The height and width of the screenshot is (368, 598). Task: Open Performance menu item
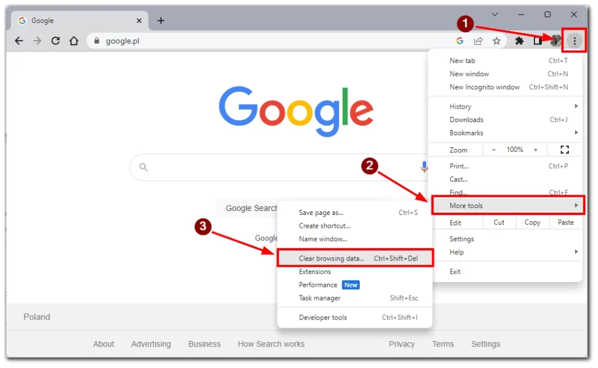[x=354, y=285]
